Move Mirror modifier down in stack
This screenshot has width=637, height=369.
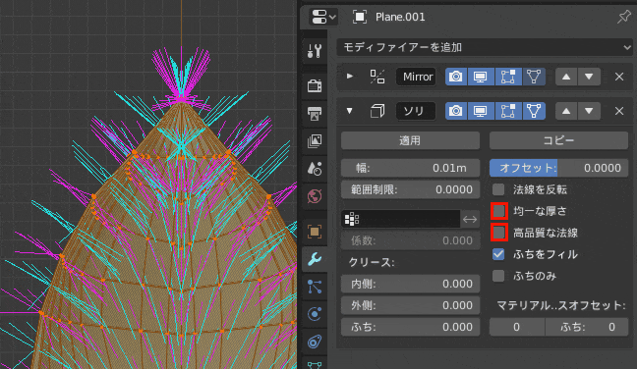589,77
